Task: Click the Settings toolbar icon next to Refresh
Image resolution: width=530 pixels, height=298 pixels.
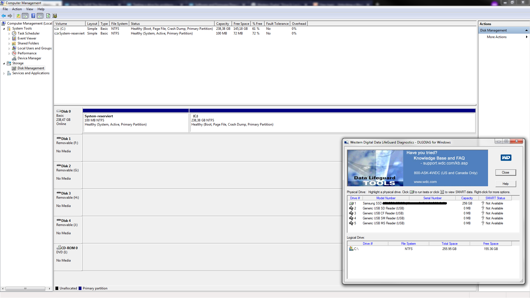Action: [55, 16]
